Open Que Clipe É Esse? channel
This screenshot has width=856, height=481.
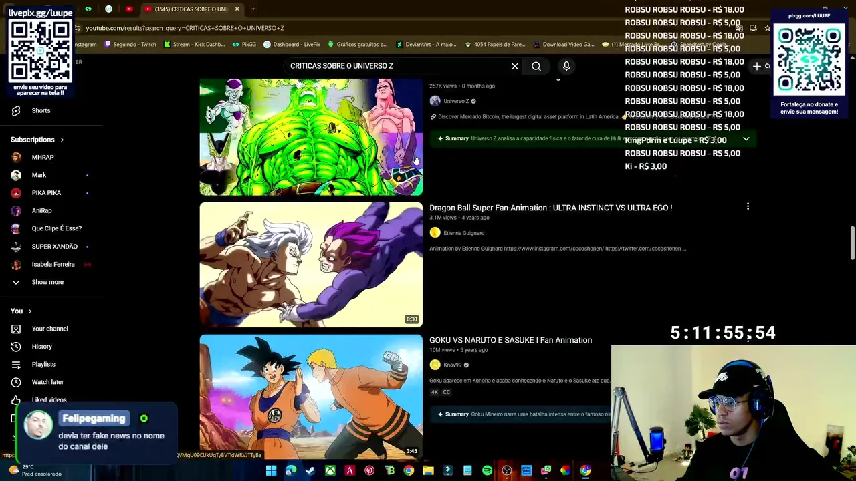56,228
